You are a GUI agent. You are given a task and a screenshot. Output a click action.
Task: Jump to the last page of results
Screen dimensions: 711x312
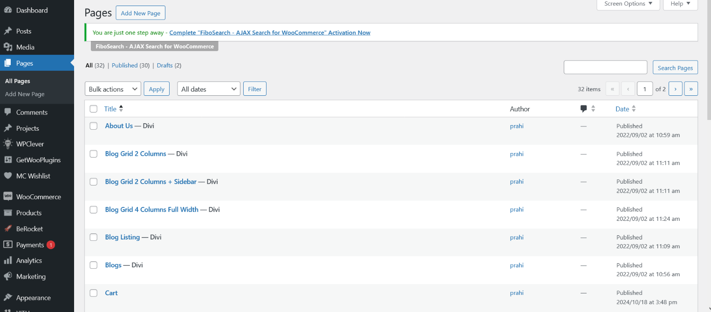[691, 89]
